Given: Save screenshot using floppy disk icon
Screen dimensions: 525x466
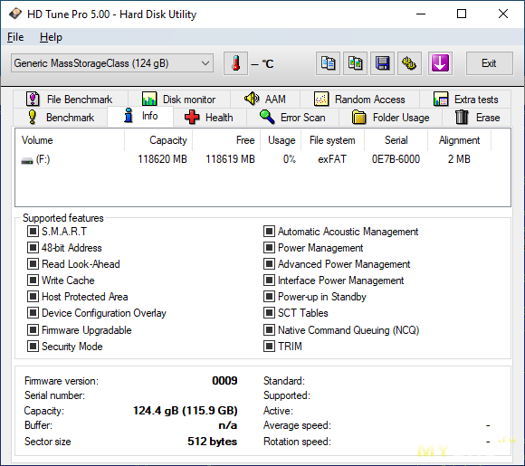Looking at the screenshot, I should [382, 63].
